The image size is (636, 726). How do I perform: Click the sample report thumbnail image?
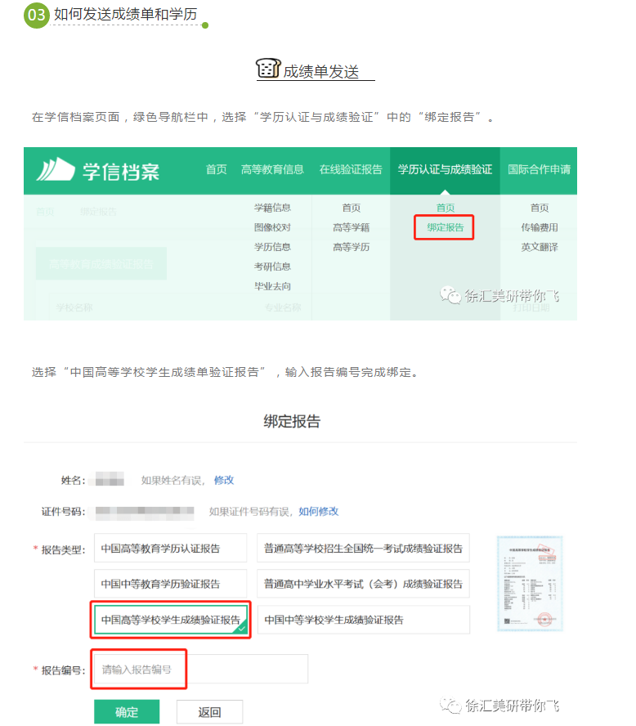530,584
